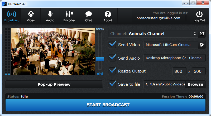Click the share channel arrow icon
The width and height of the screenshot is (211, 116).
coord(202,34)
